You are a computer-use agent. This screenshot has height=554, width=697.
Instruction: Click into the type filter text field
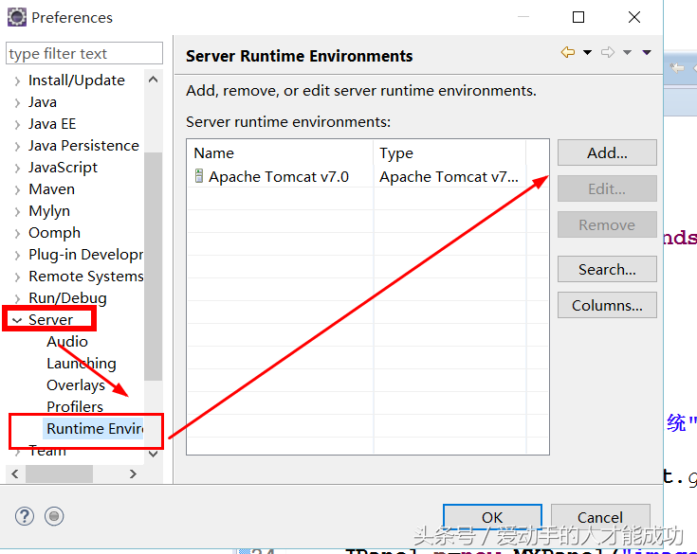(84, 54)
